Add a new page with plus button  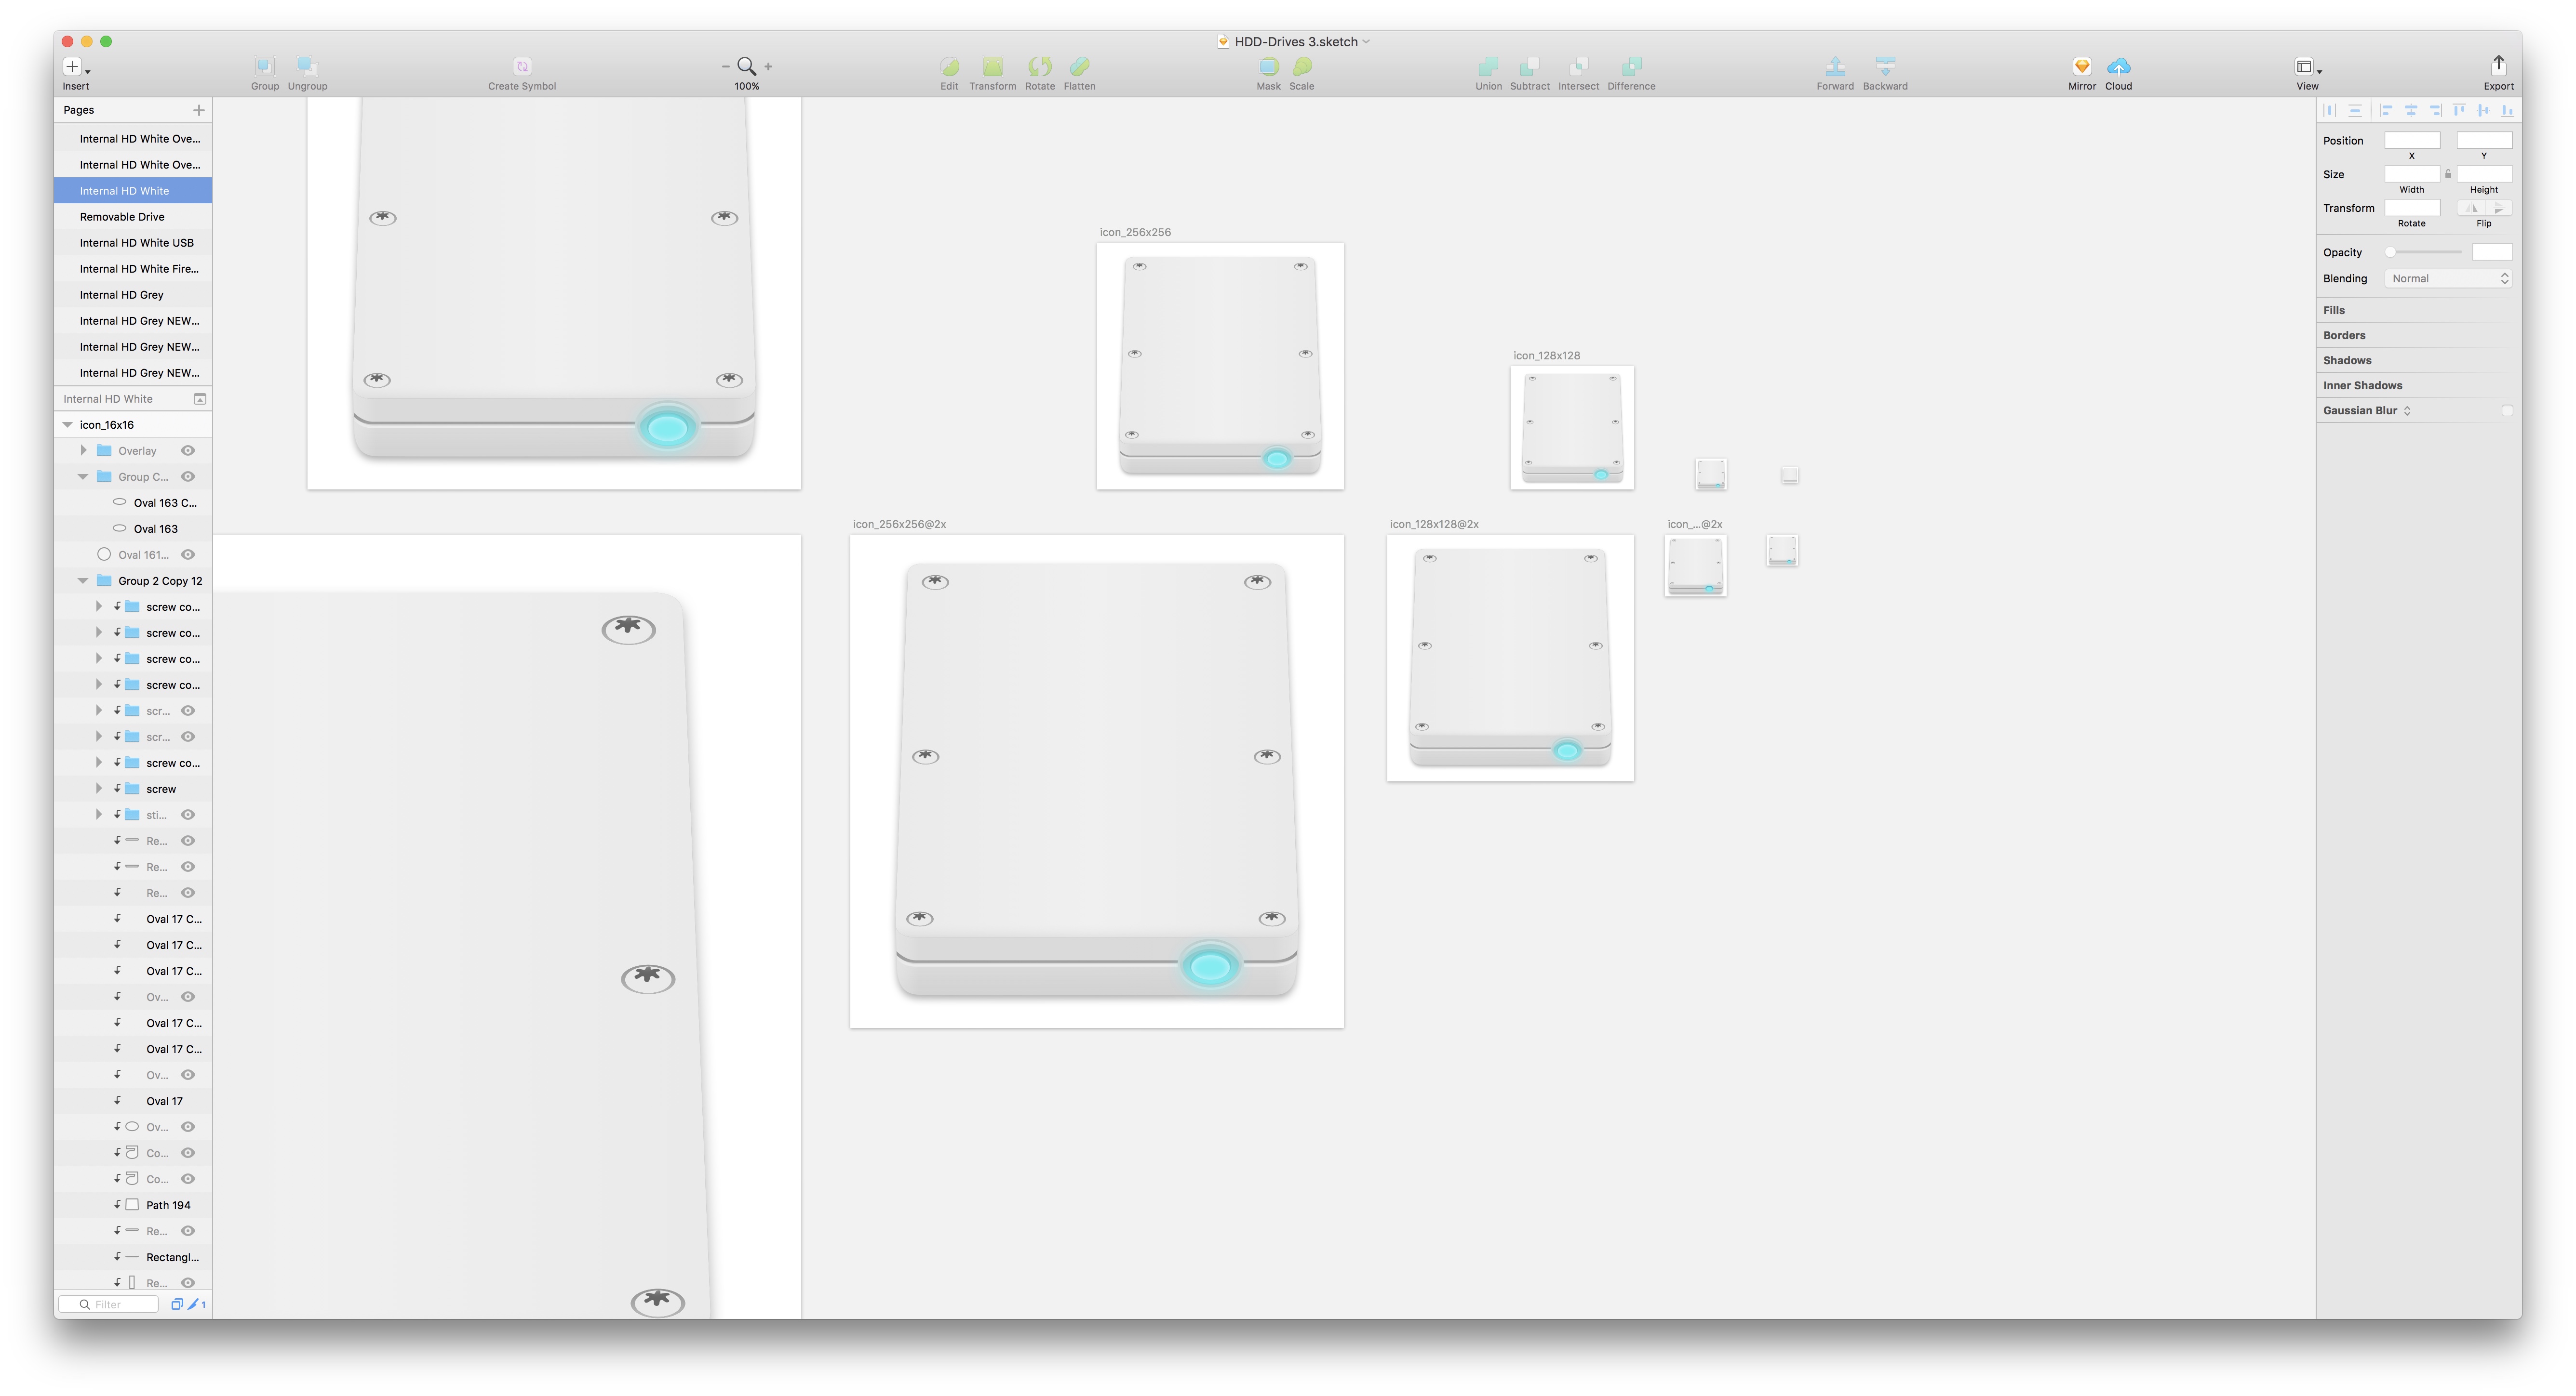pyautogui.click(x=198, y=110)
